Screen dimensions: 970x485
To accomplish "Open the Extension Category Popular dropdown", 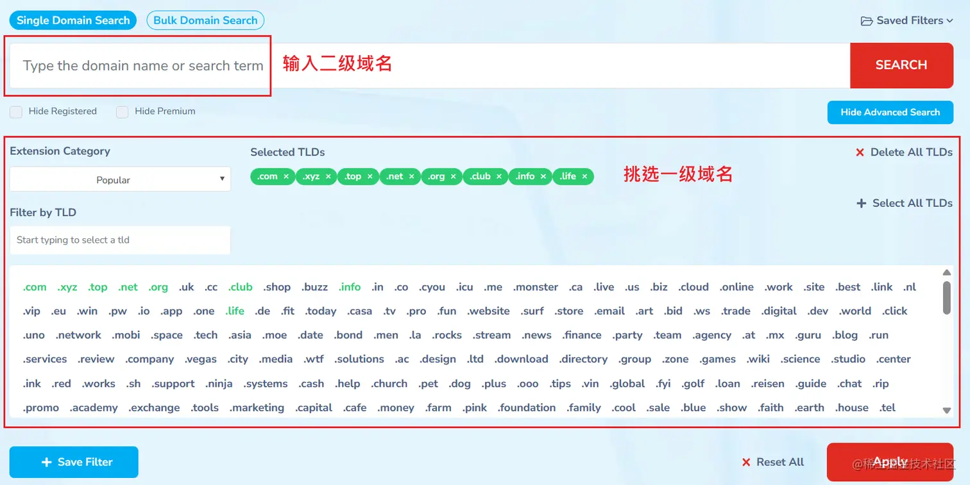I will [x=120, y=179].
